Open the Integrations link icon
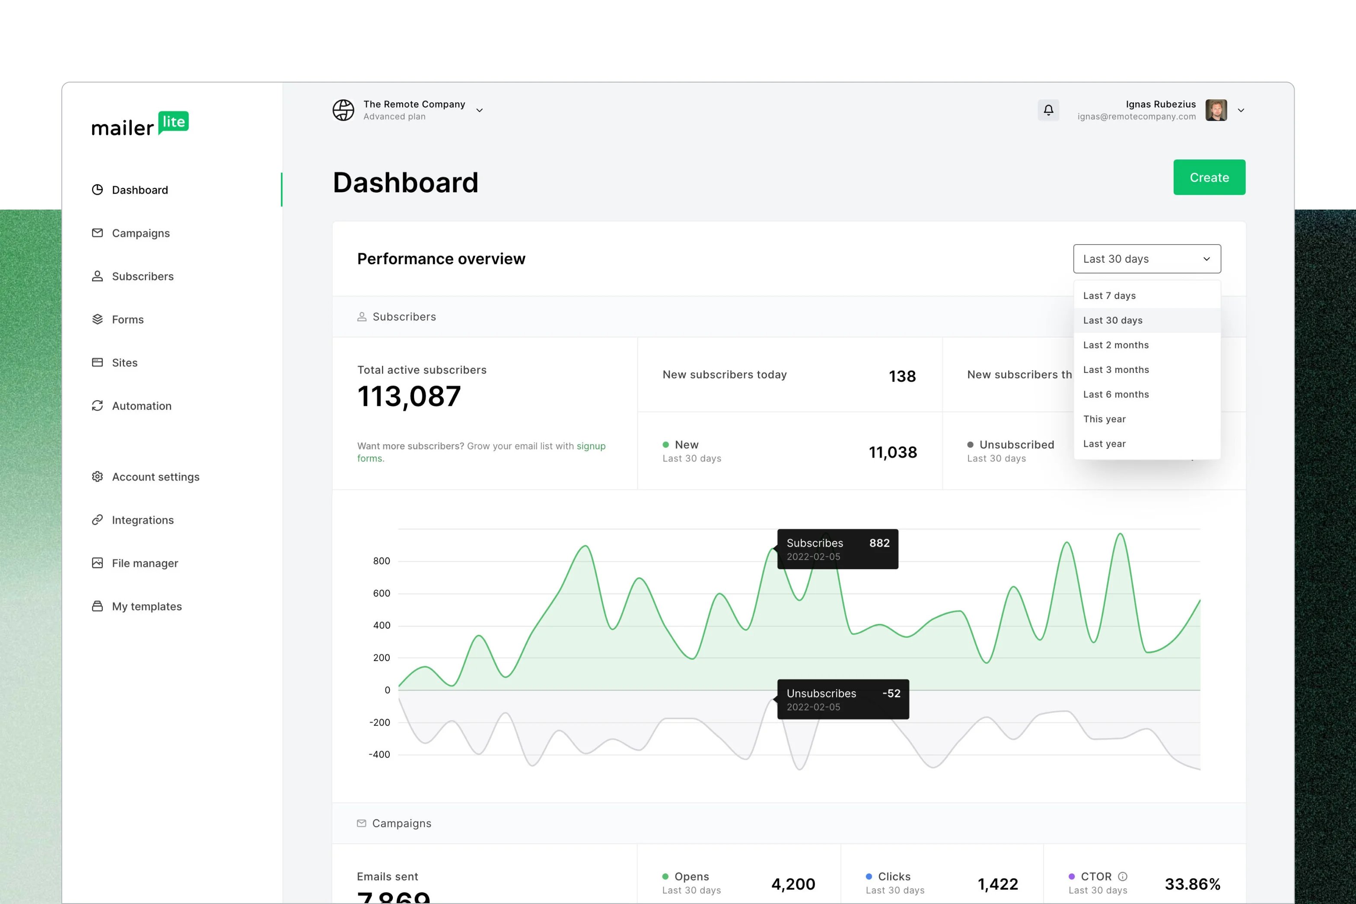Screen dimensions: 1356x904 coord(97,519)
